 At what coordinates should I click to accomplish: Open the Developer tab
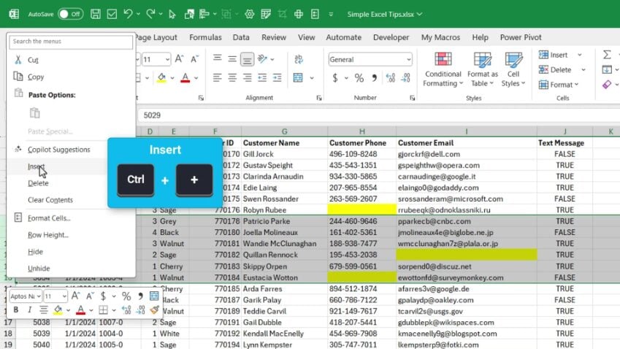pyautogui.click(x=391, y=37)
